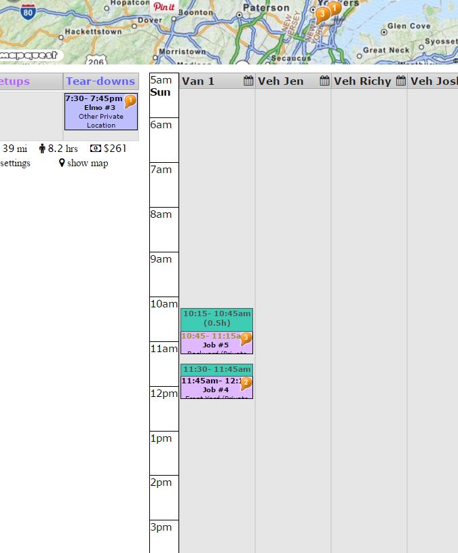Switch to the Tear-downs tab

[x=100, y=81]
